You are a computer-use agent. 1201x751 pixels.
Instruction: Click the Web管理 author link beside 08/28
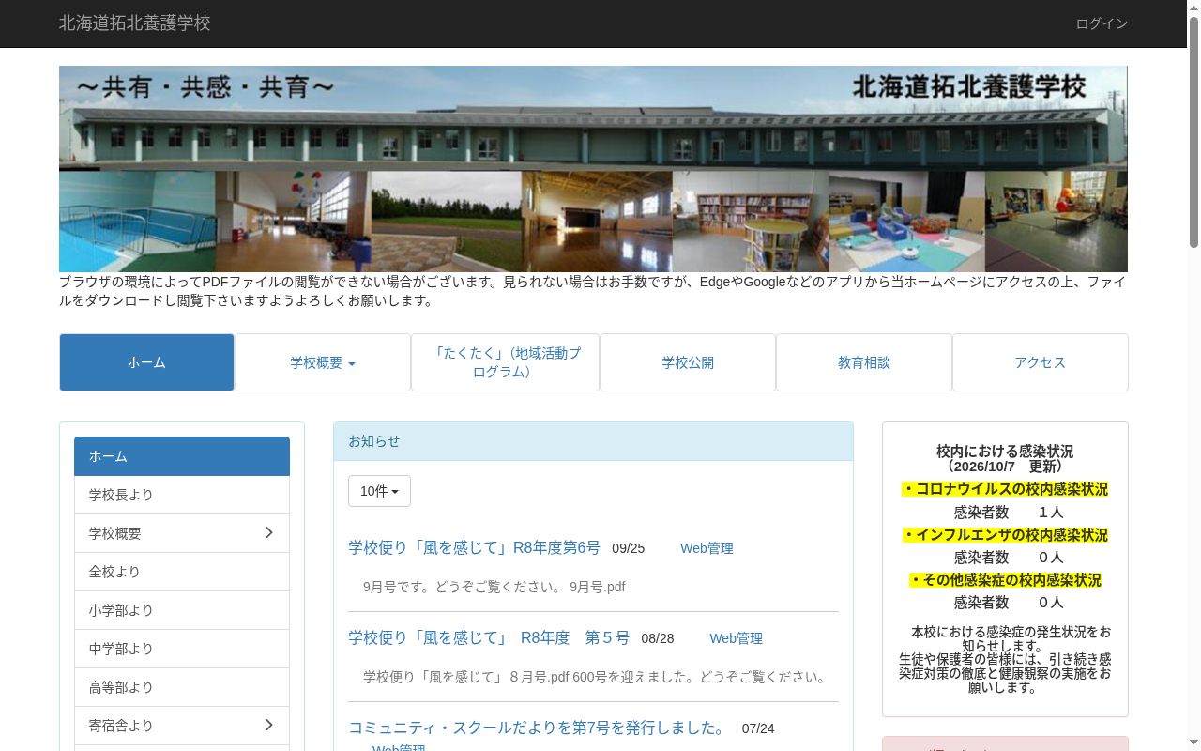tap(736, 638)
